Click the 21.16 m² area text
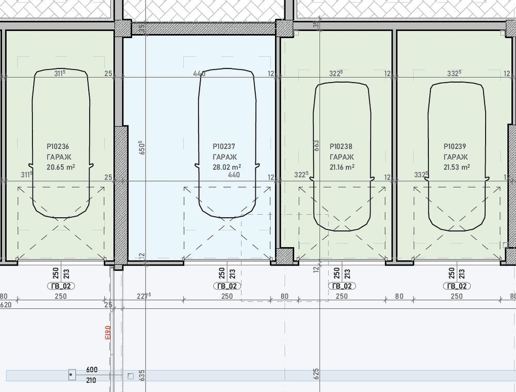Image resolution: width=516 pixels, height=392 pixels. tap(342, 167)
